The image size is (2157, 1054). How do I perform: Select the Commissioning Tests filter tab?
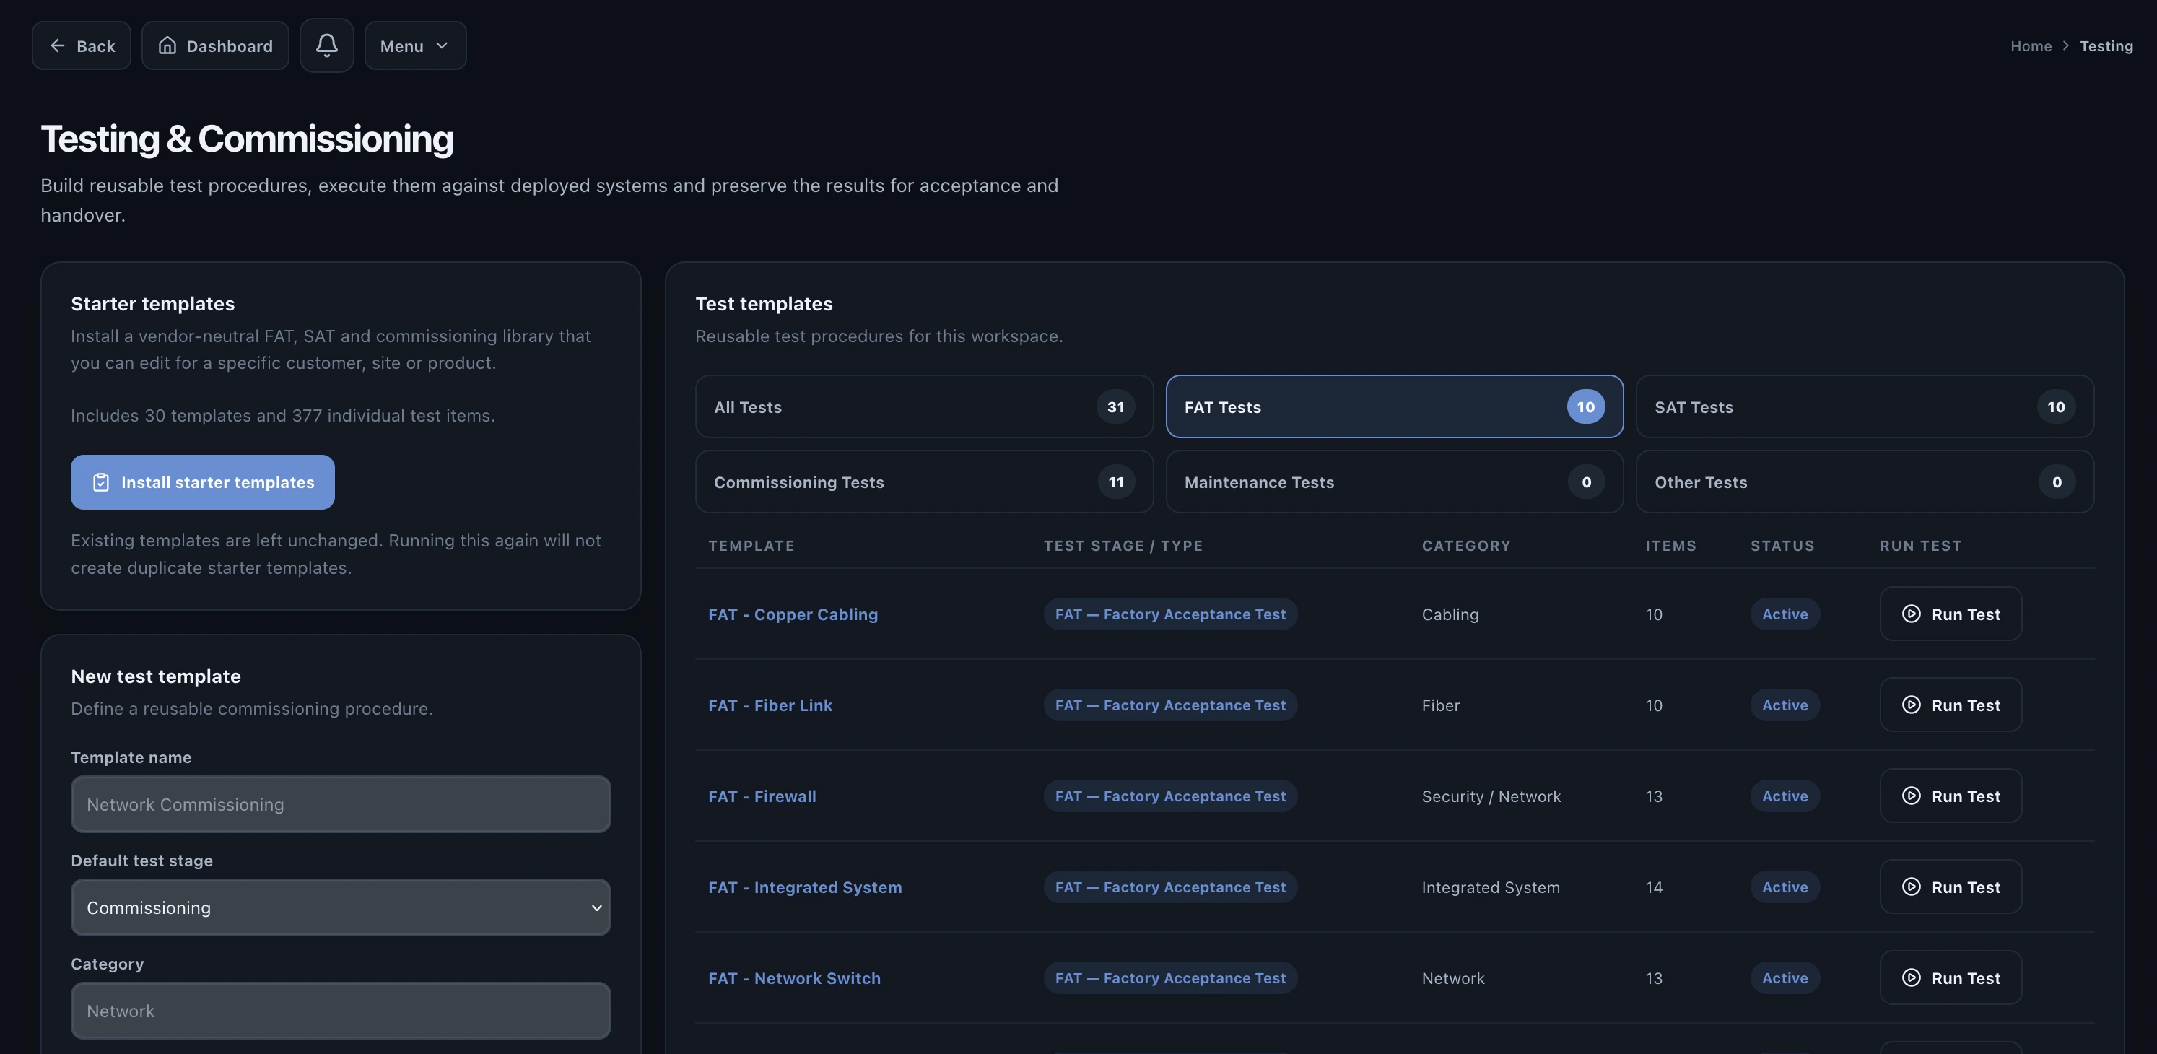click(x=925, y=482)
